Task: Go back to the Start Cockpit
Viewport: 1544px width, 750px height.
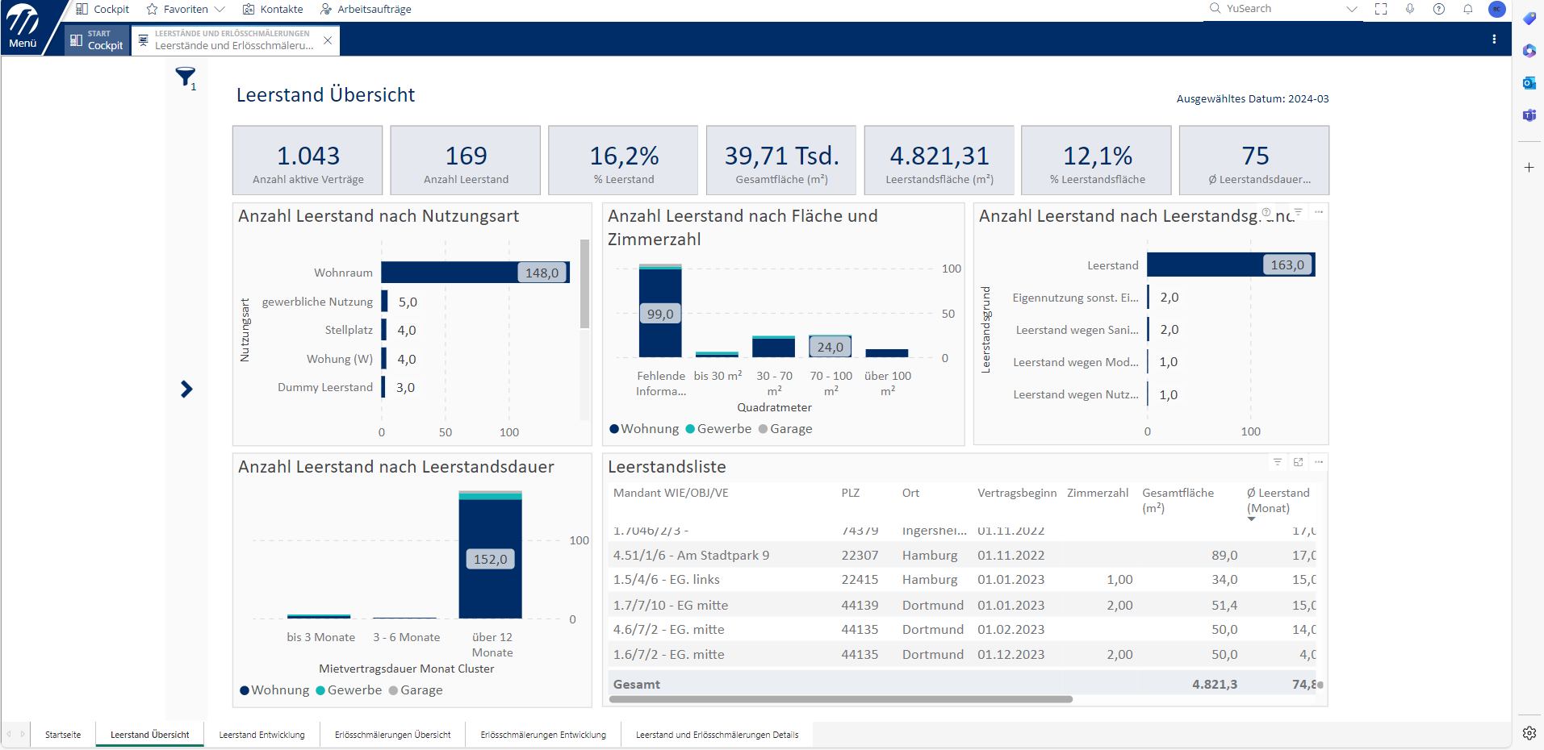Action: pyautogui.click(x=96, y=40)
